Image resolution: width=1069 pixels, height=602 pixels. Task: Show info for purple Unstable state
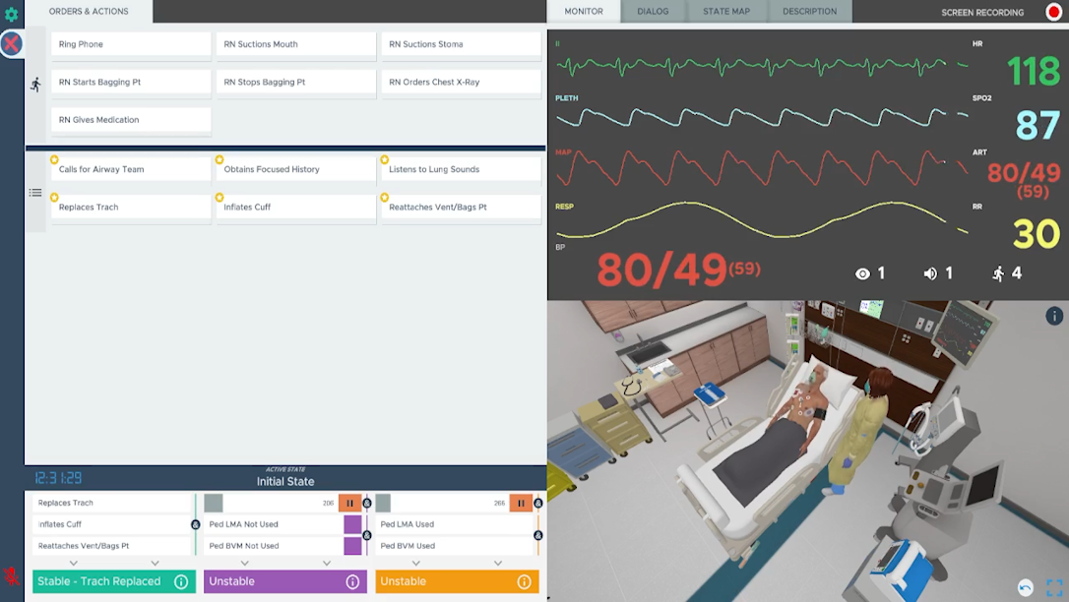coord(352,581)
